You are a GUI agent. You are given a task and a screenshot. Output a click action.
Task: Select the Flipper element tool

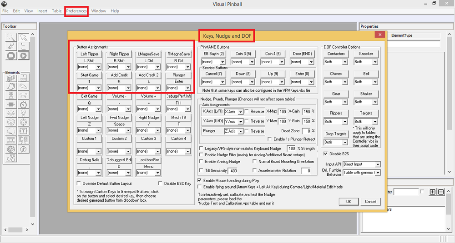pos(23,86)
